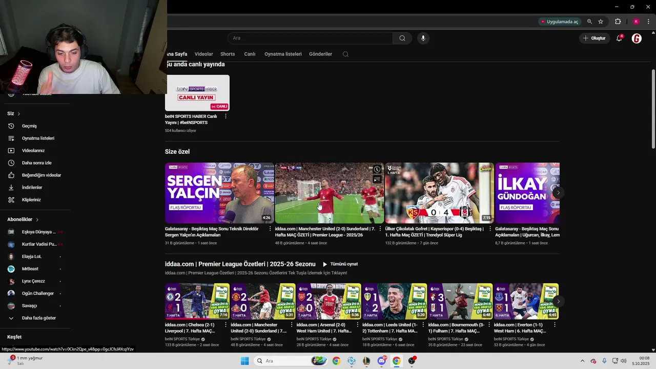Viewport: 656px width, 369px height.
Task: Click Tümünü oynat play all button
Action: coord(340,264)
